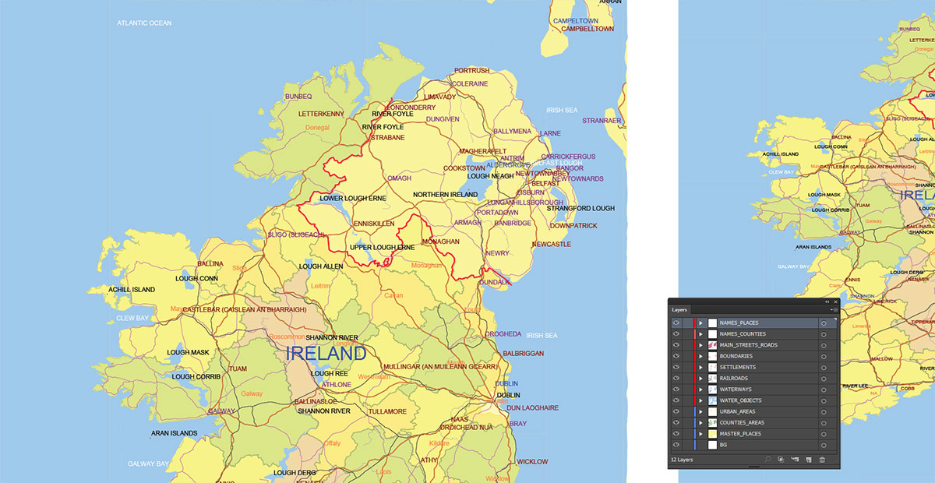Click target circle for WATERWAYS layer
Screen dimensions: 935x483
coord(824,390)
